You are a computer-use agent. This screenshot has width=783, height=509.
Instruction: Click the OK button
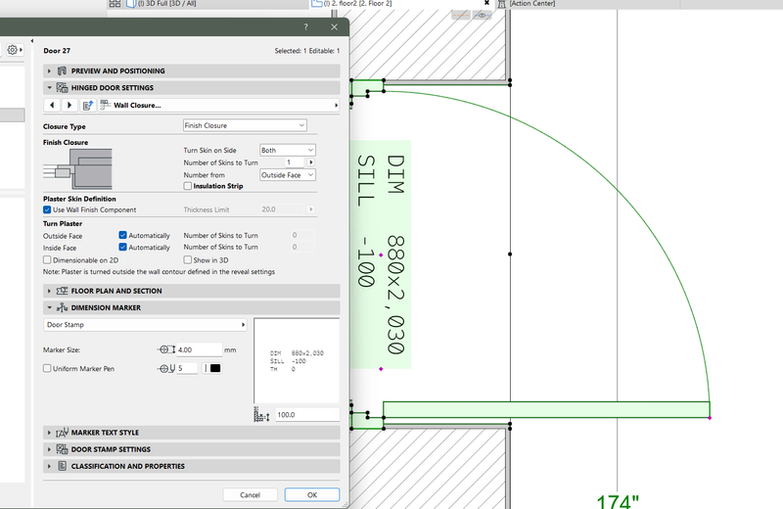(x=312, y=495)
